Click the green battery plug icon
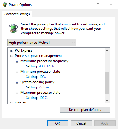This screenshot has width=118, height=129. pyautogui.click(x=13, y=28)
